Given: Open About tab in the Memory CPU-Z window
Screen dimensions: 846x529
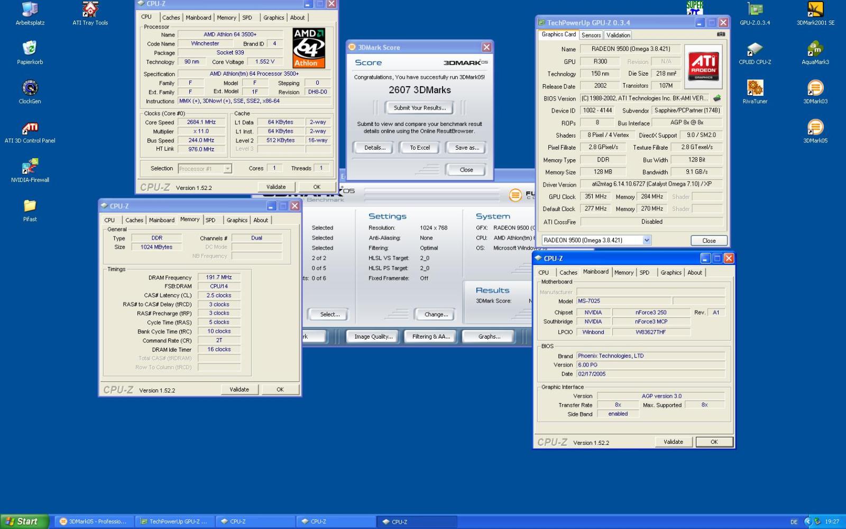Looking at the screenshot, I should [x=261, y=220].
